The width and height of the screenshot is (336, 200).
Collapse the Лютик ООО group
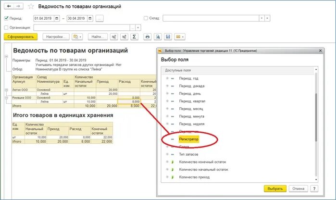(x=6, y=90)
